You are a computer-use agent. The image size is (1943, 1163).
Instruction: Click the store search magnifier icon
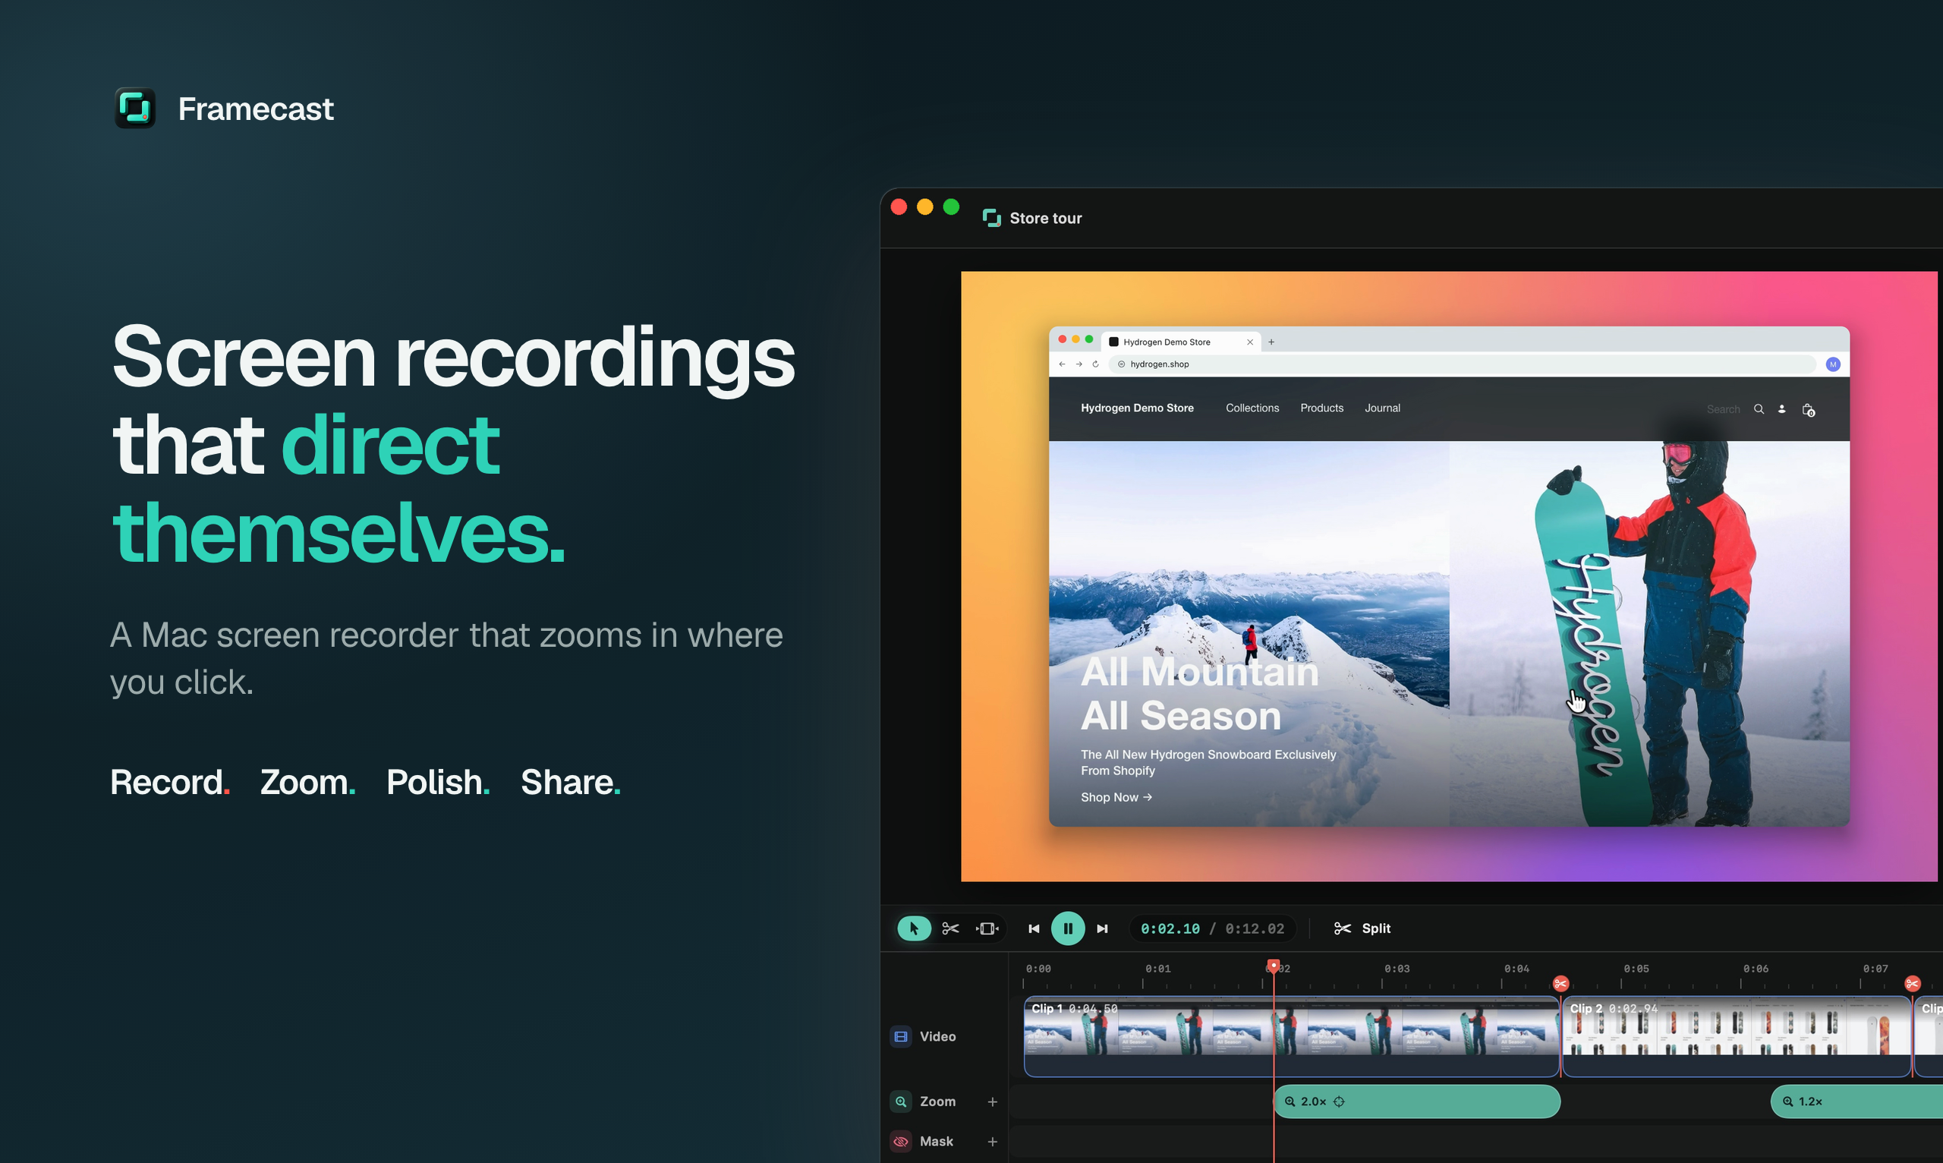[1759, 409]
